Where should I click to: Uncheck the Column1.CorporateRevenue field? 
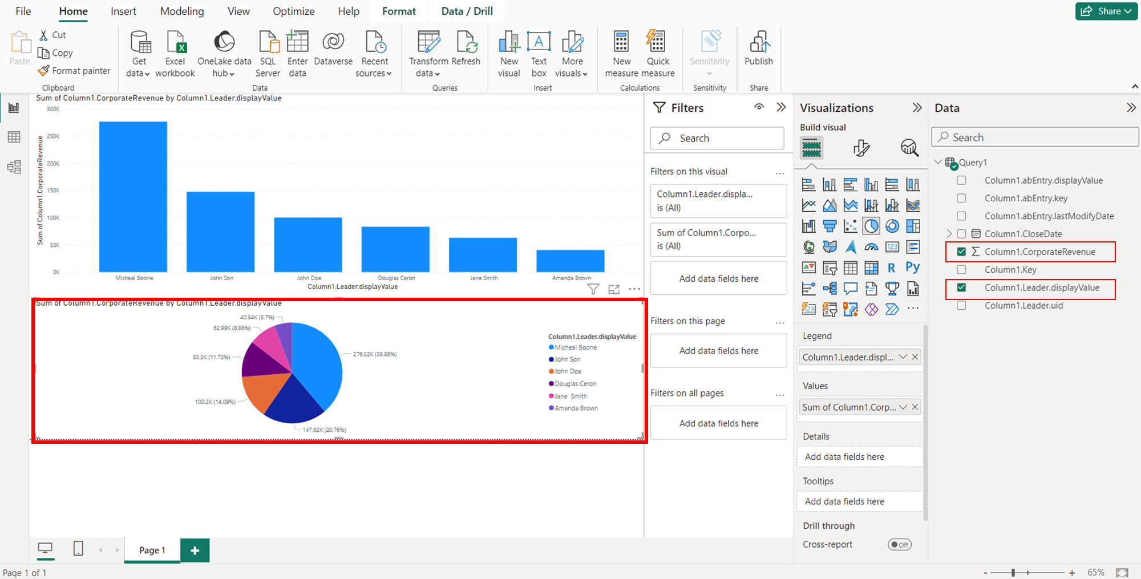[961, 252]
